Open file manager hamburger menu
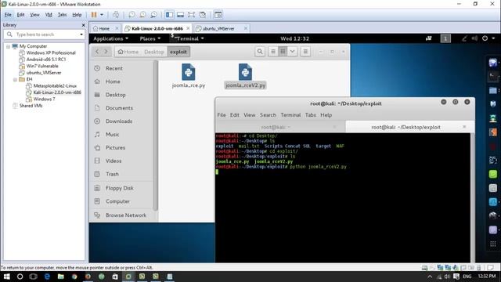 point(305,52)
